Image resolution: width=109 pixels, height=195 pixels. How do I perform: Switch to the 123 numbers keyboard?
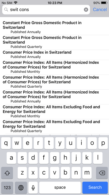(x=7, y=187)
